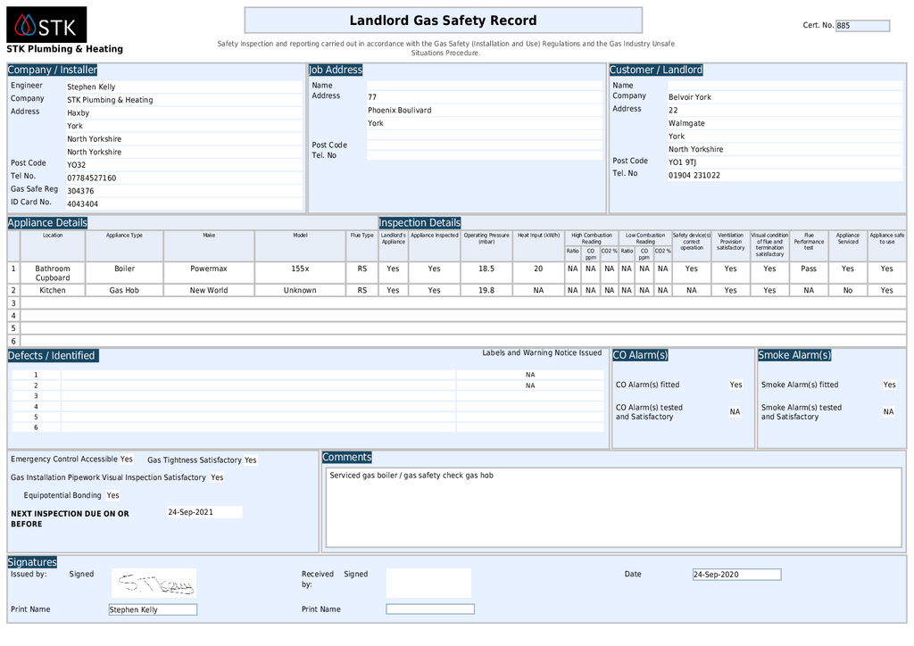
Task: Click the Cert. No. field showing 885
Action: coord(863,26)
